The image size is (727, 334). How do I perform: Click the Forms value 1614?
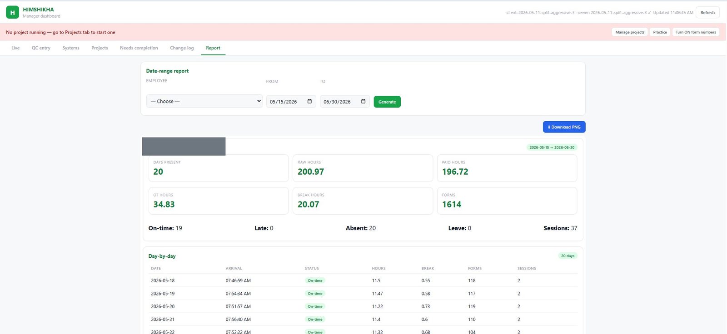[x=452, y=204]
